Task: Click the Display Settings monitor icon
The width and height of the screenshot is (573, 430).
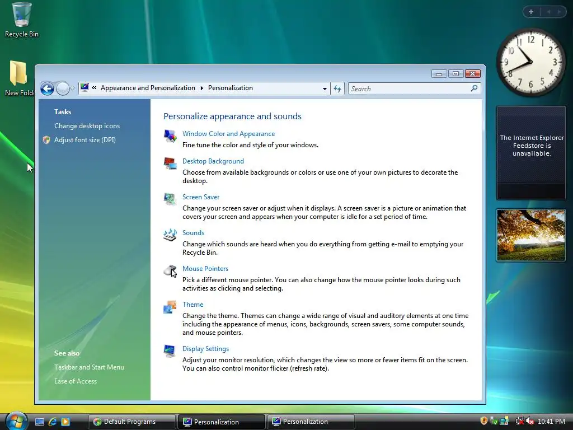Action: pos(170,351)
